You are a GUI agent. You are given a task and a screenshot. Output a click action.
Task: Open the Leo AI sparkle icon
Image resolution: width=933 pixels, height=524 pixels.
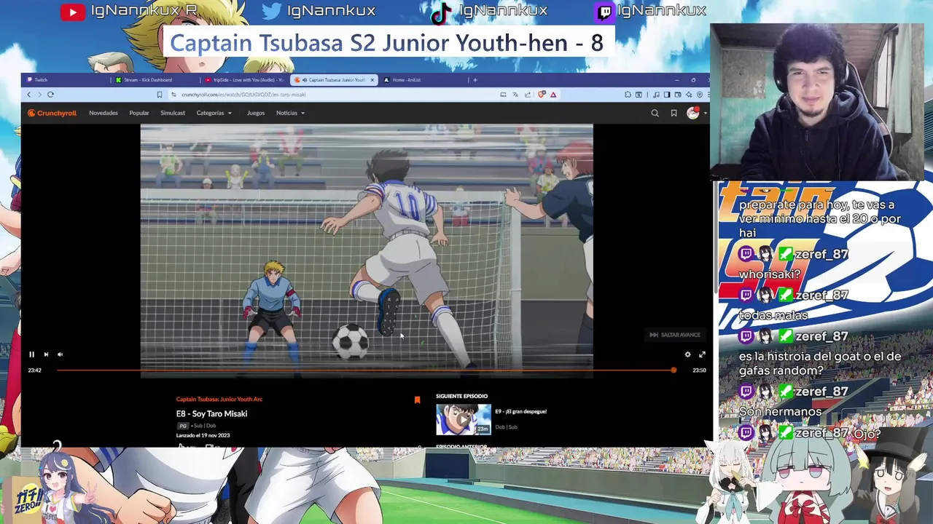pos(689,95)
